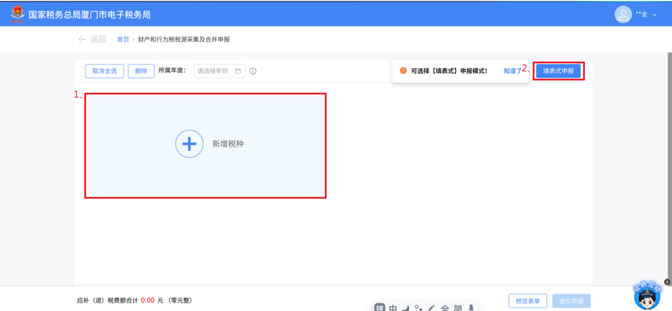This screenshot has width=672, height=311.
Task: Expand the user menu chevron beside **全
Action: click(655, 14)
